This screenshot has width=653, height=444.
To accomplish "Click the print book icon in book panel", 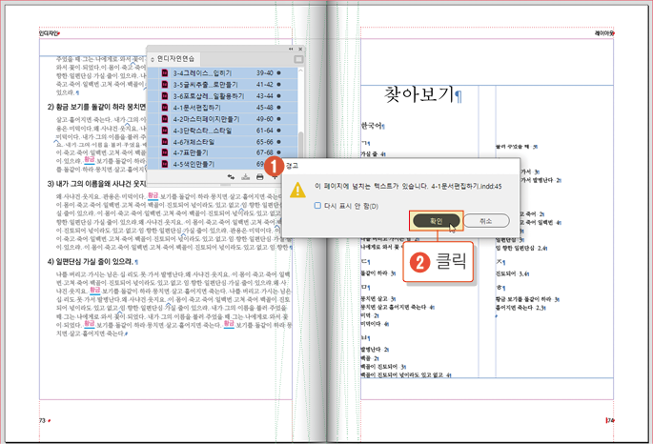I will [260, 177].
